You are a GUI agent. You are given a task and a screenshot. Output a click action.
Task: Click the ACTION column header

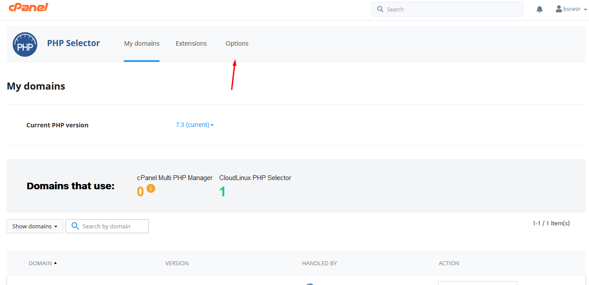point(449,263)
